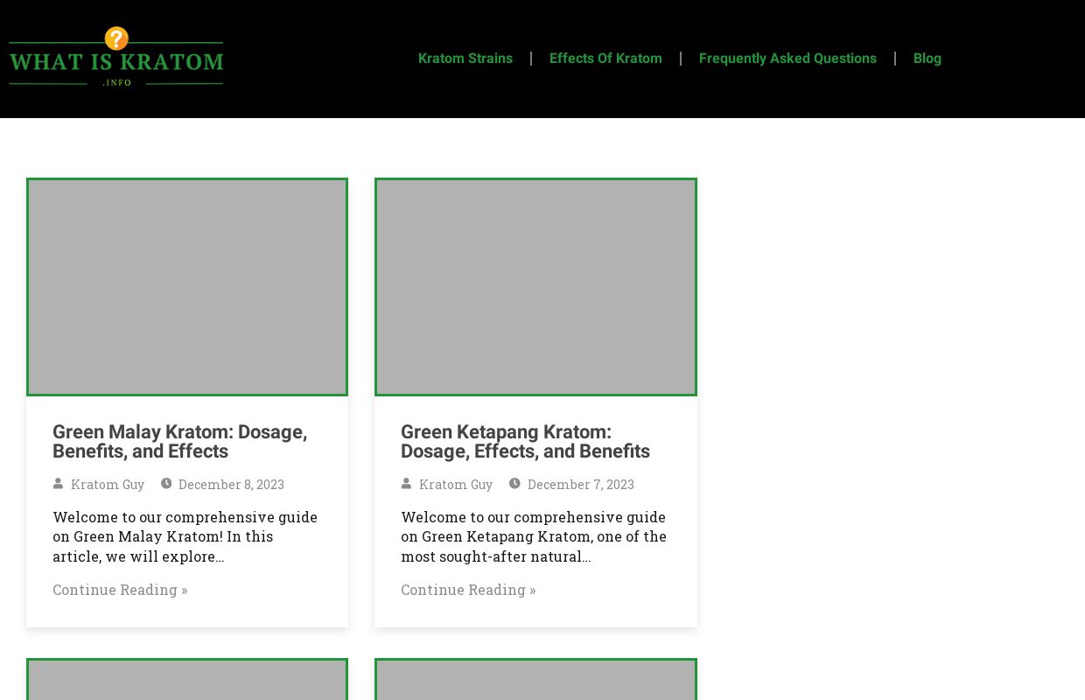Select the December 8, 2023 date link

231,484
